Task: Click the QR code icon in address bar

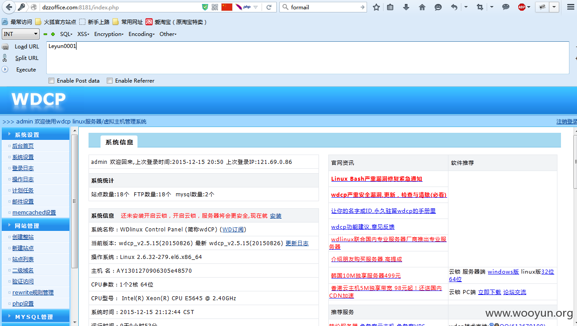Action: pyautogui.click(x=215, y=7)
